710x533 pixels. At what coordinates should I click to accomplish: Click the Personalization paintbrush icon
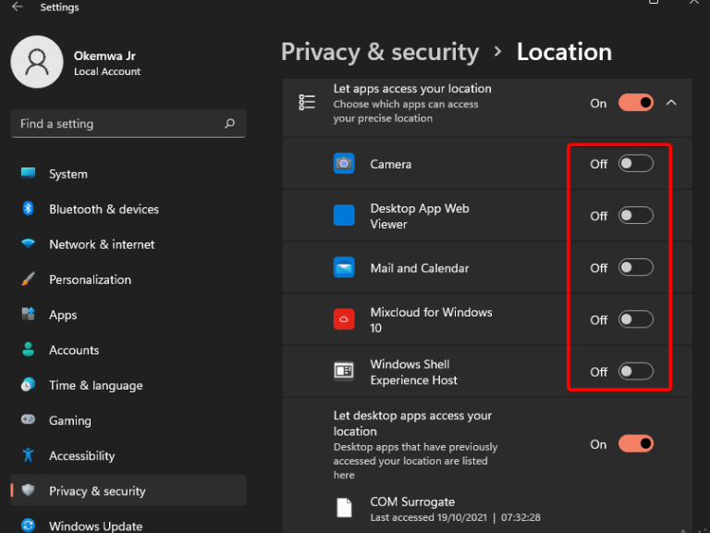click(x=28, y=279)
